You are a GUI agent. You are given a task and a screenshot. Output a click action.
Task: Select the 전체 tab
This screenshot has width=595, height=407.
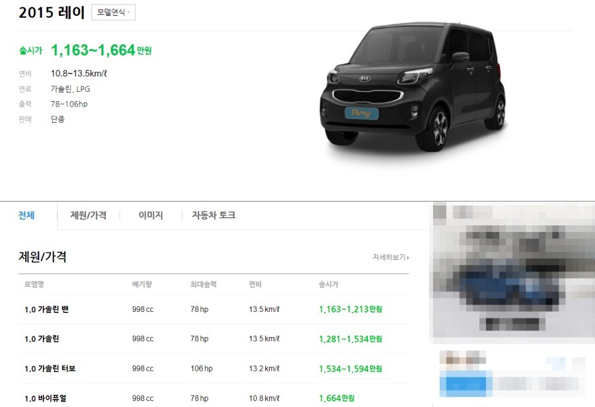(26, 215)
